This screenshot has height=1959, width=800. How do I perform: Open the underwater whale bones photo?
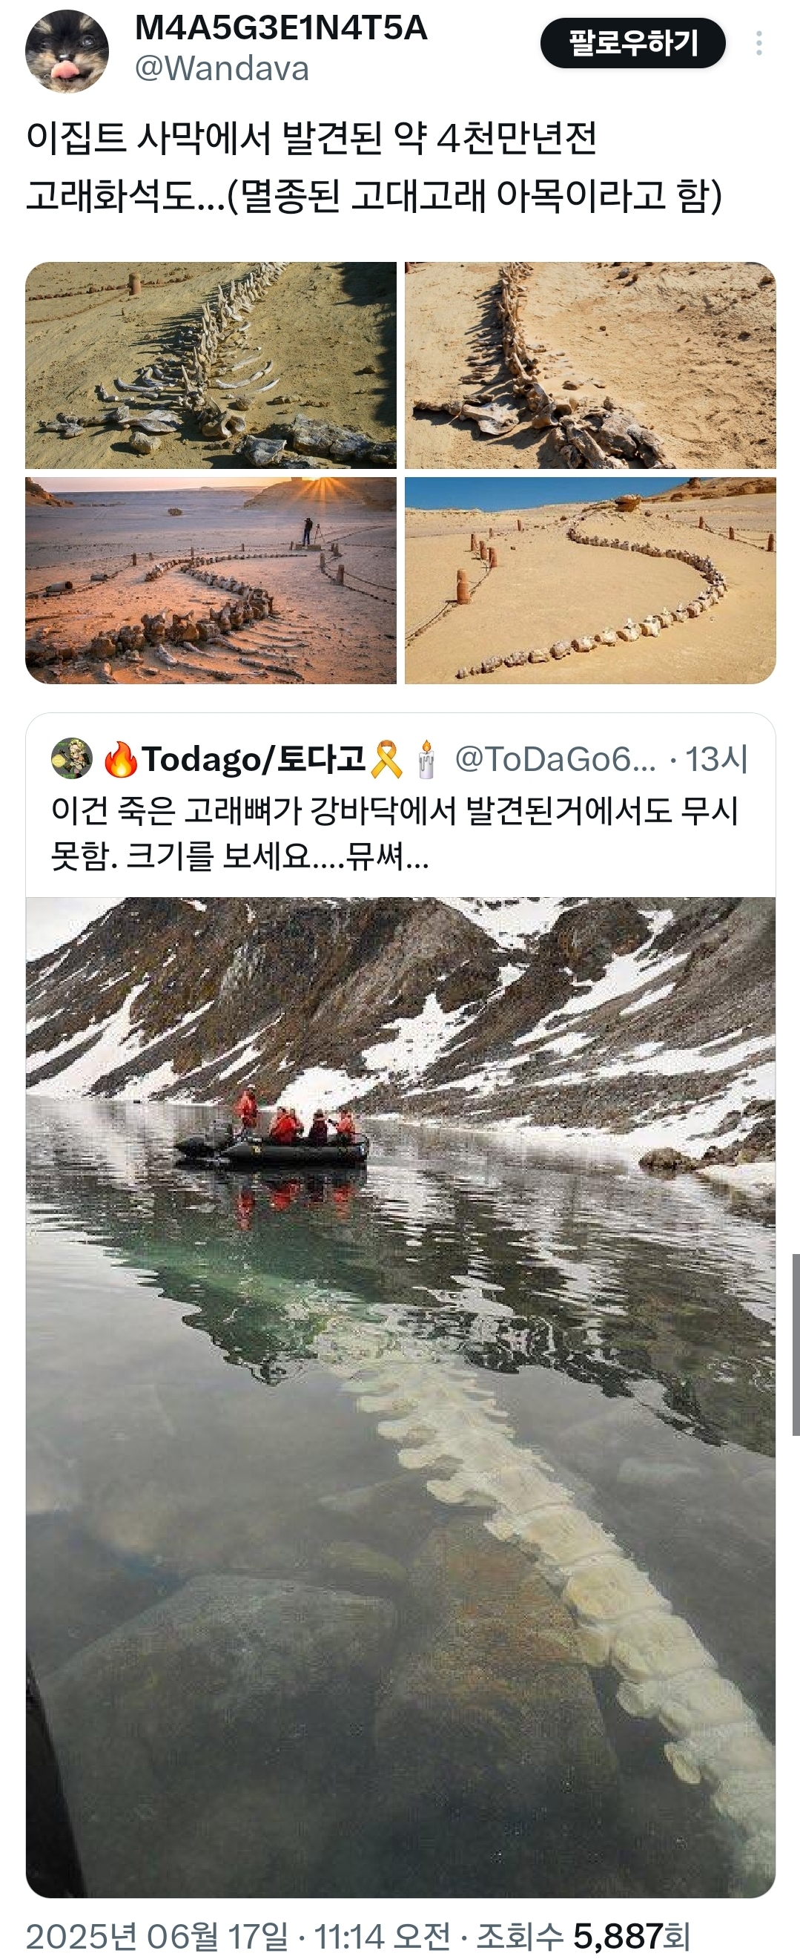(x=400, y=1398)
